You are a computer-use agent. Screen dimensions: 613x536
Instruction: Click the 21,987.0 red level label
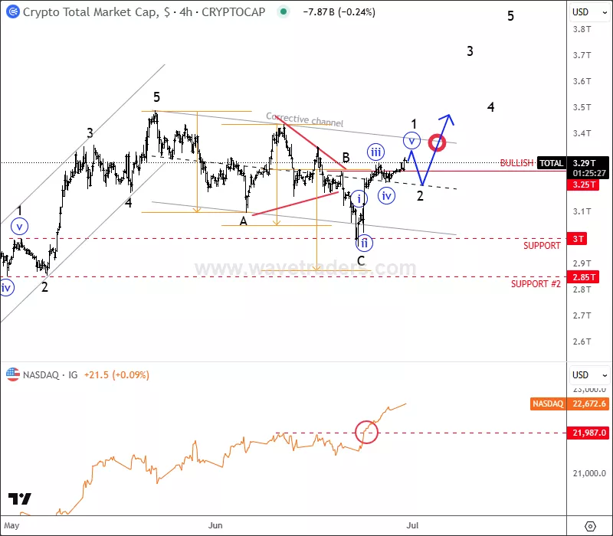pyautogui.click(x=590, y=433)
